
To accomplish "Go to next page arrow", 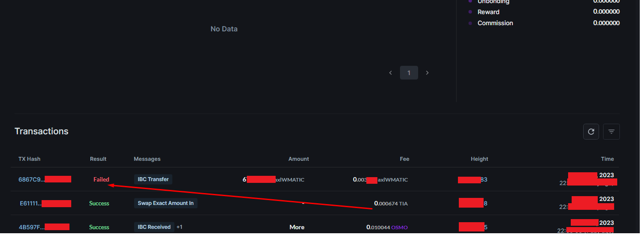I will coord(427,72).
